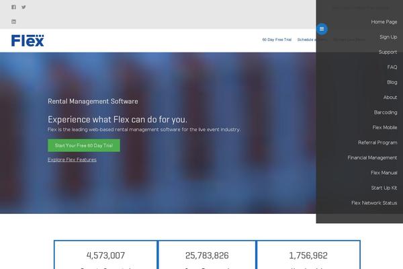The image size is (403, 269).
Task: Open About in the side menu
Action: (x=390, y=98)
